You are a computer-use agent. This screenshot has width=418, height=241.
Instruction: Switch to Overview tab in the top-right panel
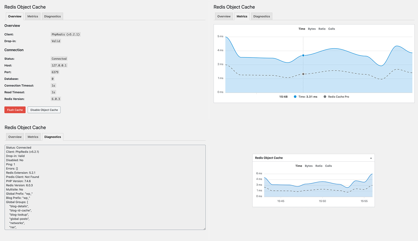click(224, 16)
